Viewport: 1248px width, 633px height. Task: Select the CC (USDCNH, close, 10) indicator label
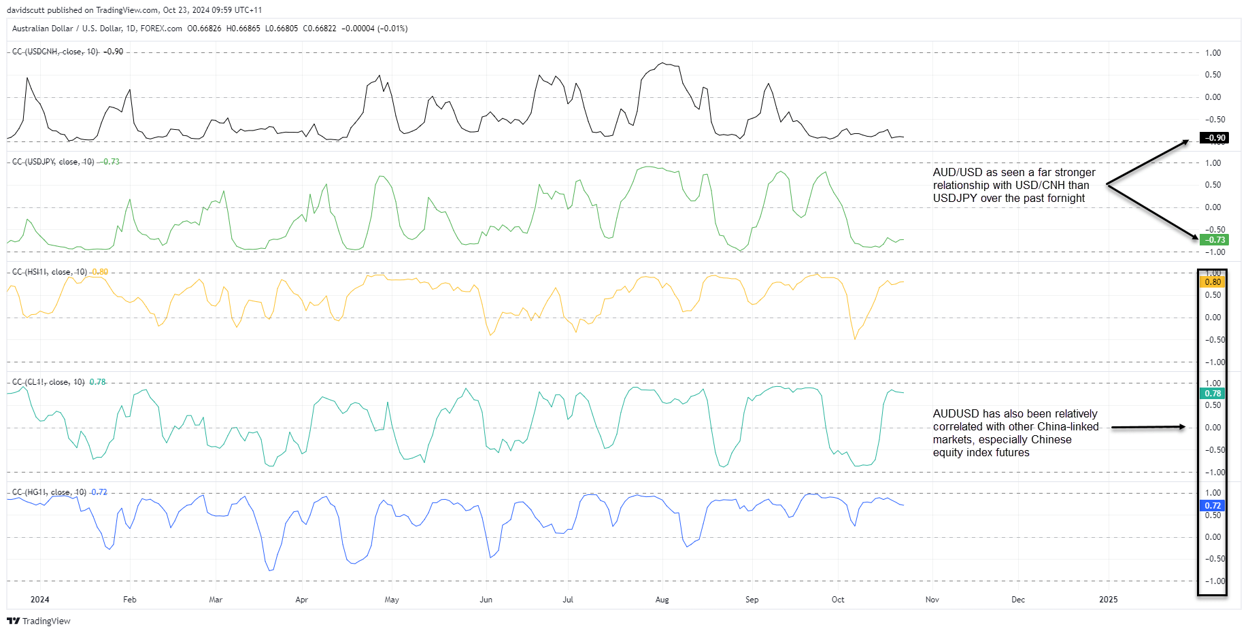tap(55, 52)
